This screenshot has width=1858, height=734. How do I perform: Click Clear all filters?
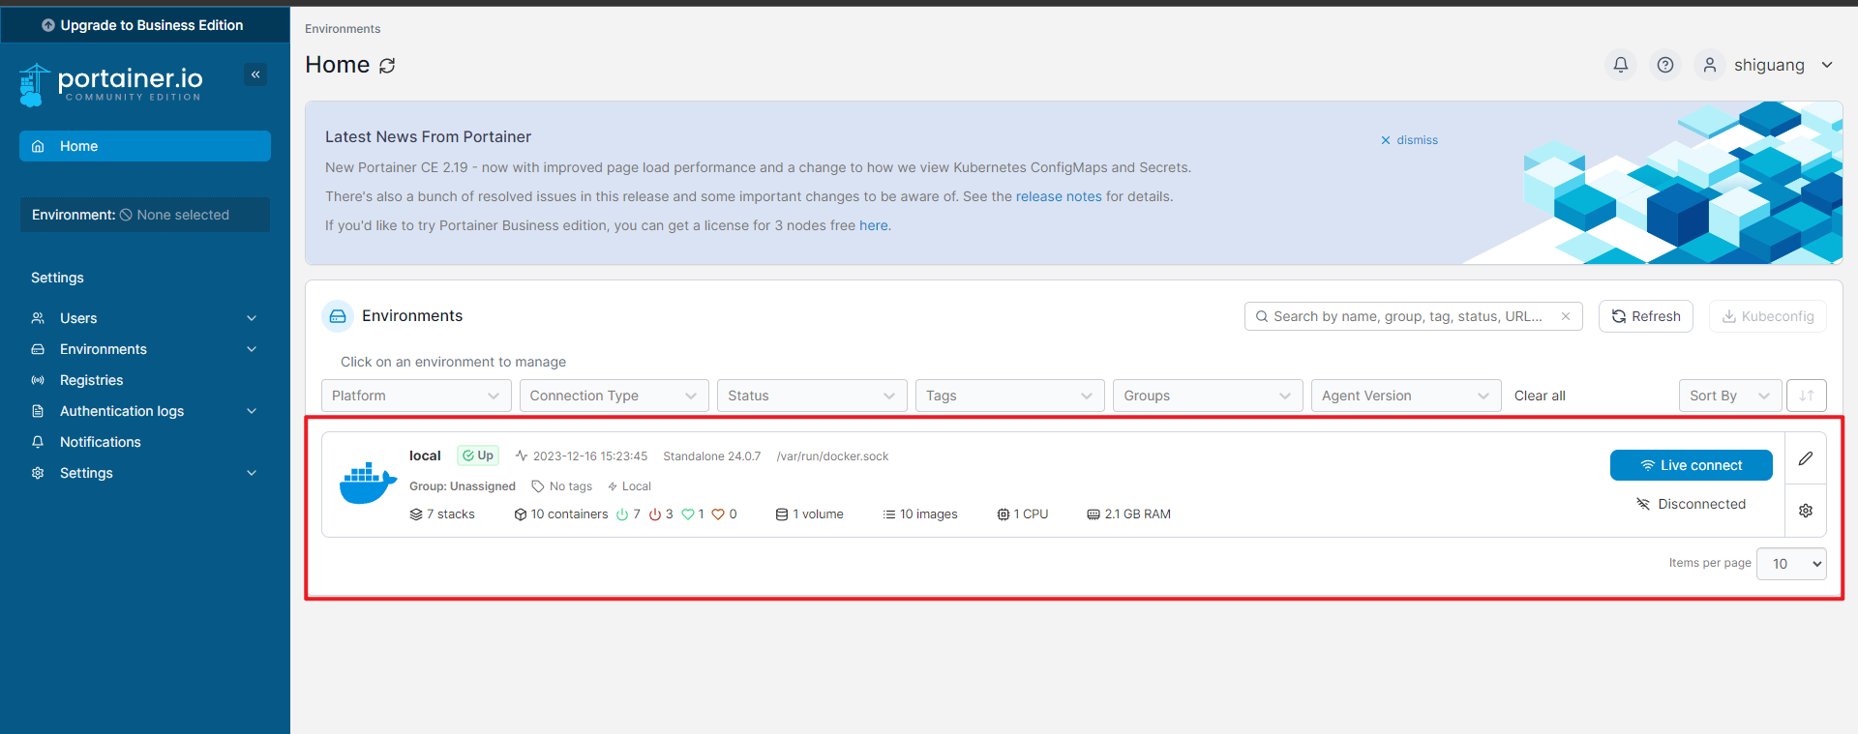click(x=1540, y=396)
